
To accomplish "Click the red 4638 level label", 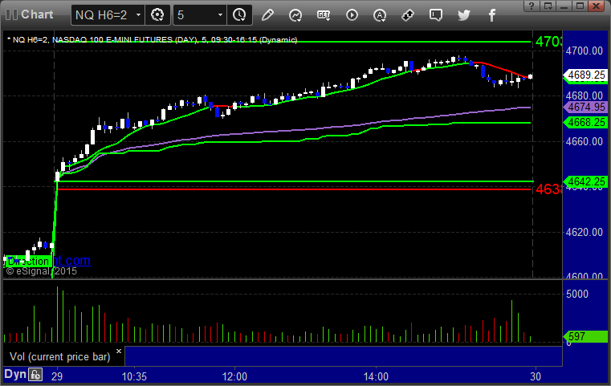I will (x=548, y=189).
